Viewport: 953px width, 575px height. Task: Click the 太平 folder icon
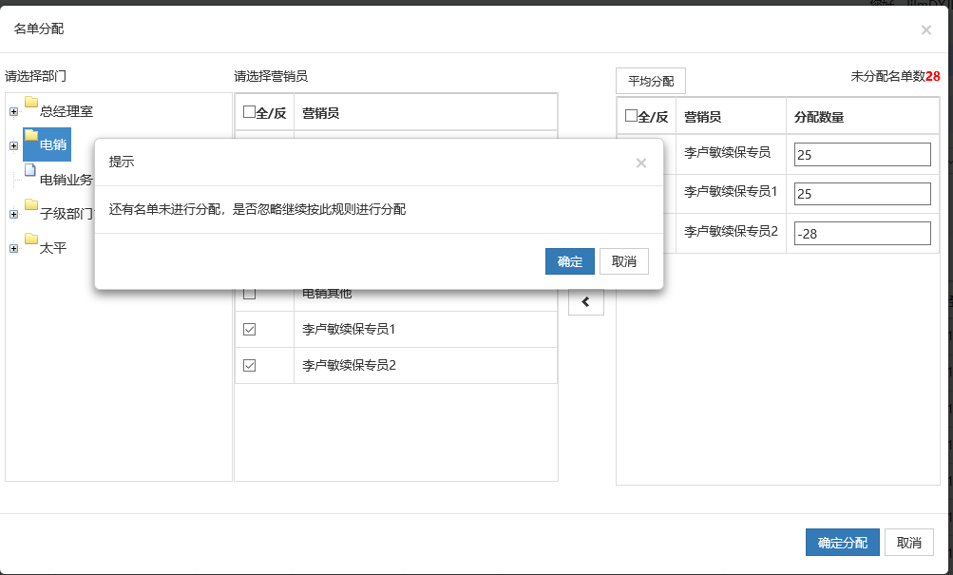point(31,240)
